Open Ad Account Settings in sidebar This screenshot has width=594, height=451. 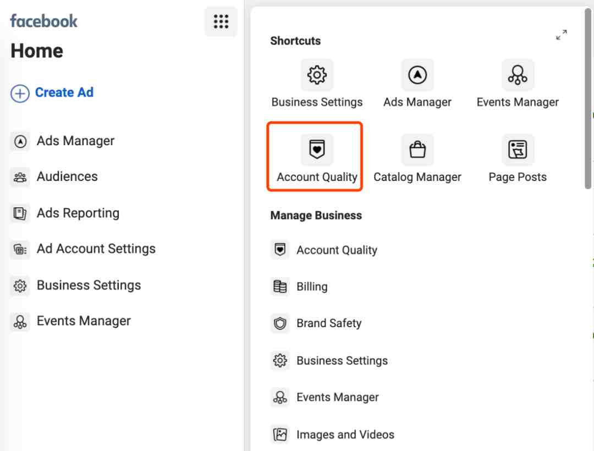click(96, 249)
